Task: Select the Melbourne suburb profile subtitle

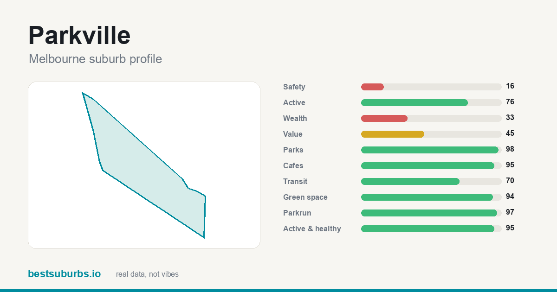Action: (95, 59)
